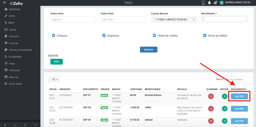The image size is (256, 127).
Task: Open Inventario section
Action: pyautogui.click(x=14, y=36)
